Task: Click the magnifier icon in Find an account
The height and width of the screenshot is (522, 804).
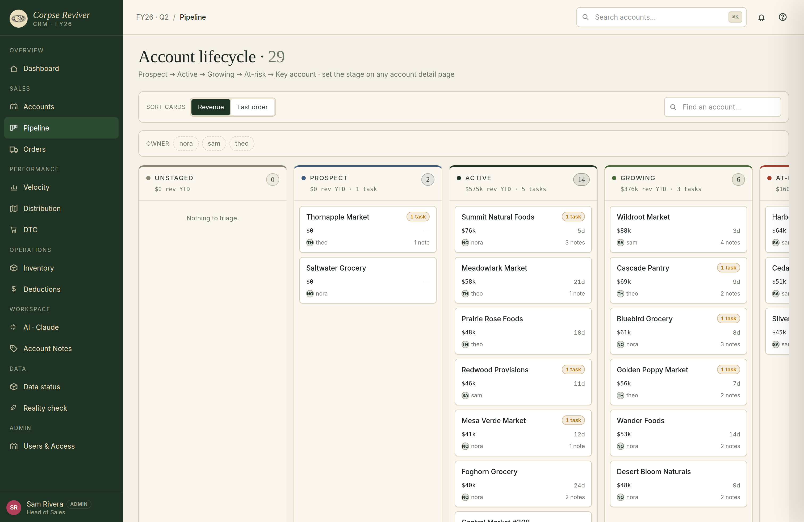Action: coord(673,107)
